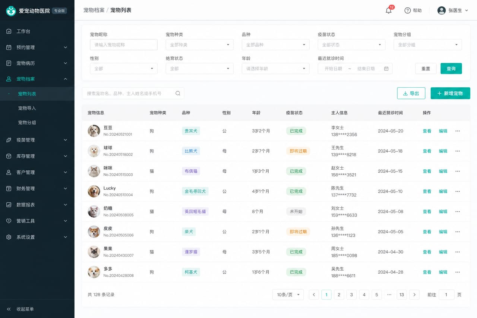Go to page 3
Viewport: 477px width, 318px height.
(351, 295)
